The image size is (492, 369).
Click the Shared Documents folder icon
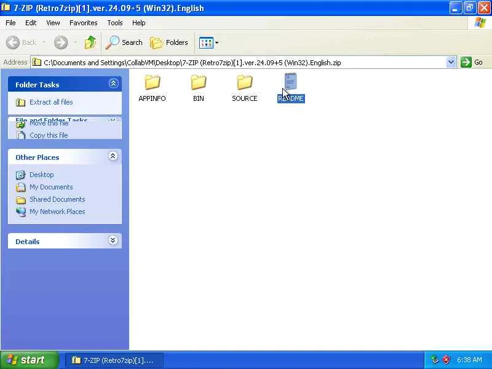coord(21,199)
